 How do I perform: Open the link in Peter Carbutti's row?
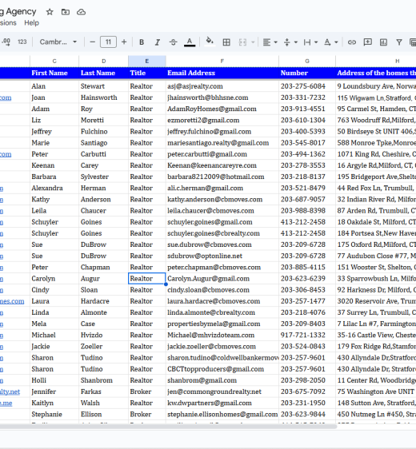pos(6,154)
